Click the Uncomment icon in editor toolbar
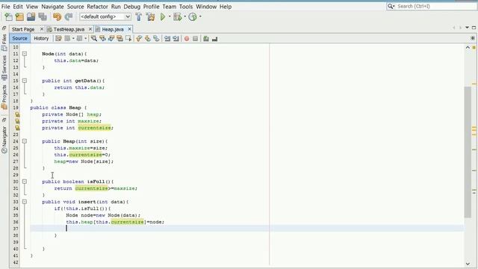This screenshot has height=269, width=478. [x=214, y=38]
